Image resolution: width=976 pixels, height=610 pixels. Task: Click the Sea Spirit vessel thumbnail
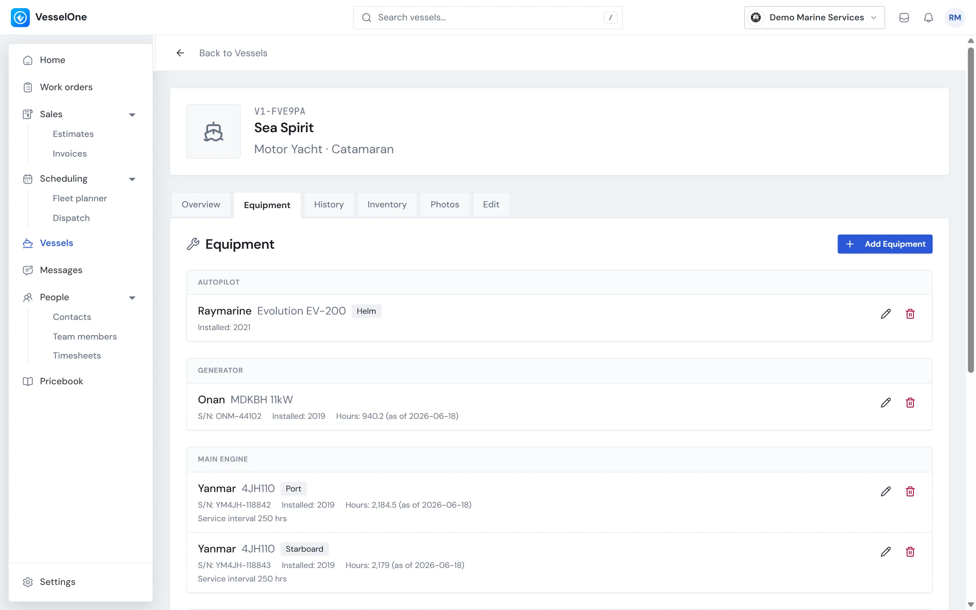(x=213, y=131)
